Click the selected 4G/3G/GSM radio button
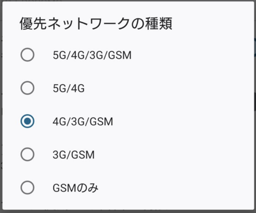 [x=27, y=121]
